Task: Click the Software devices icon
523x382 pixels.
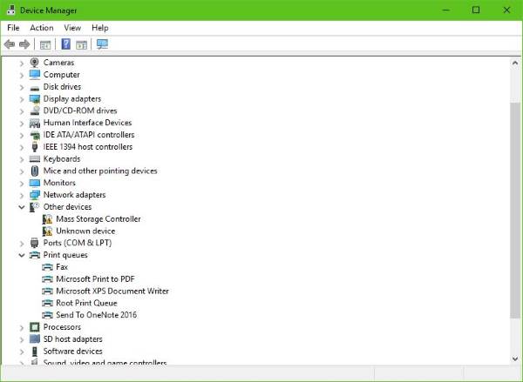Action: [x=34, y=351]
